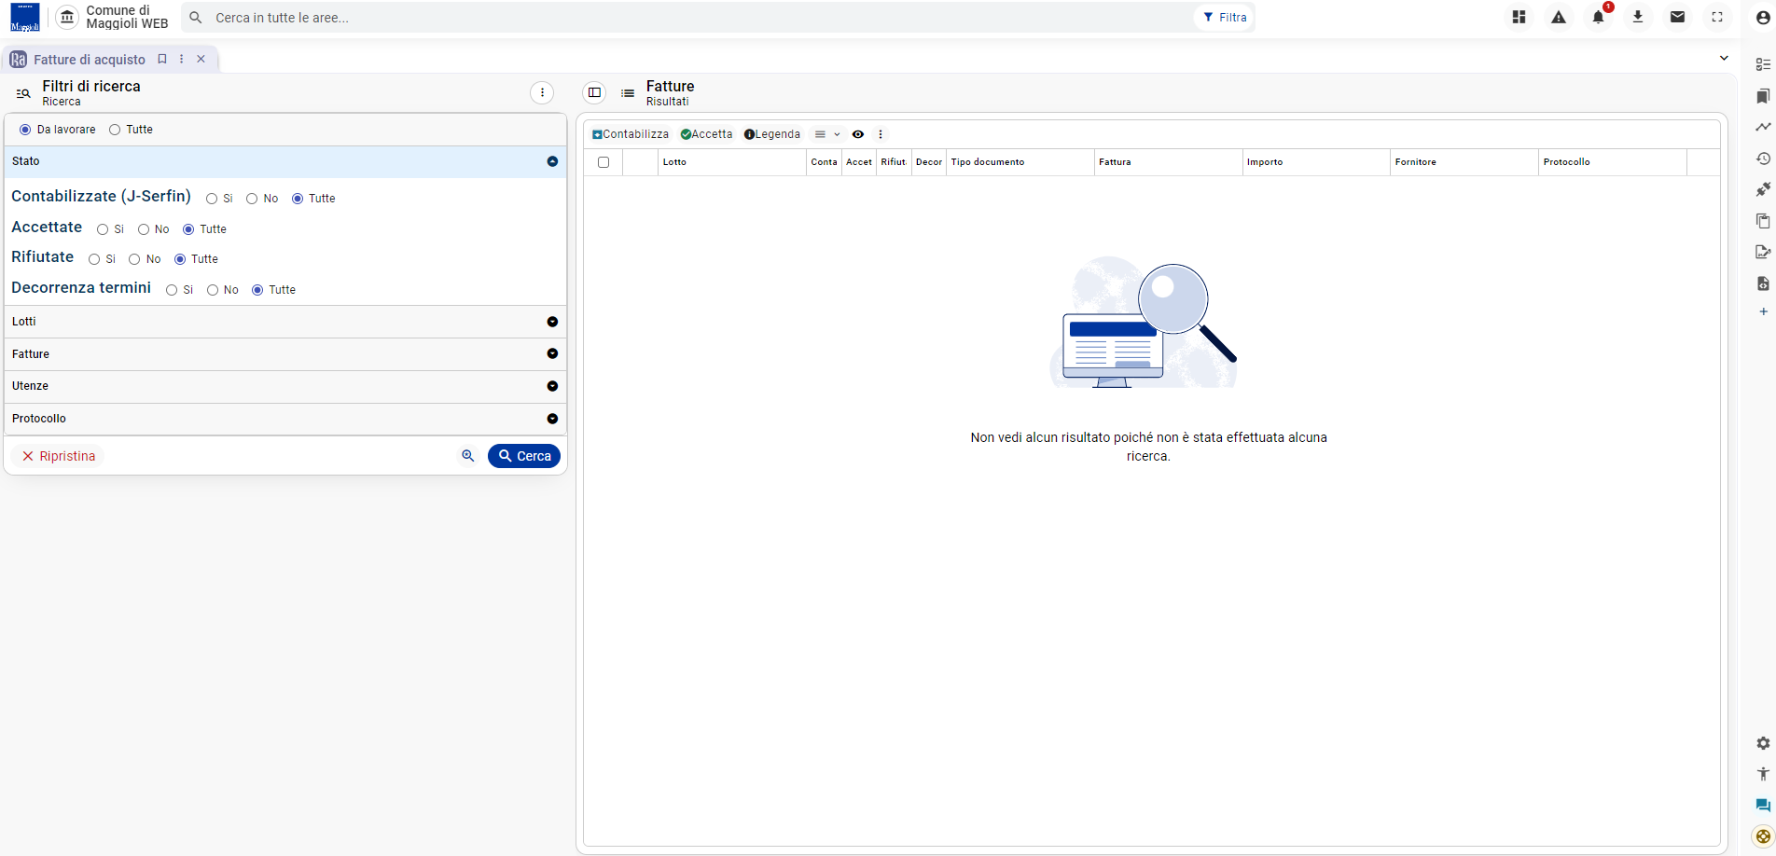Click the plus add icon in sidebar
1776x856 pixels.
(1763, 311)
